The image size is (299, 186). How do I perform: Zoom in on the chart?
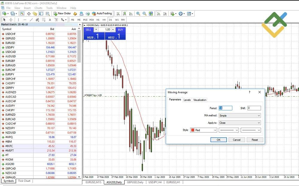coord(138,13)
